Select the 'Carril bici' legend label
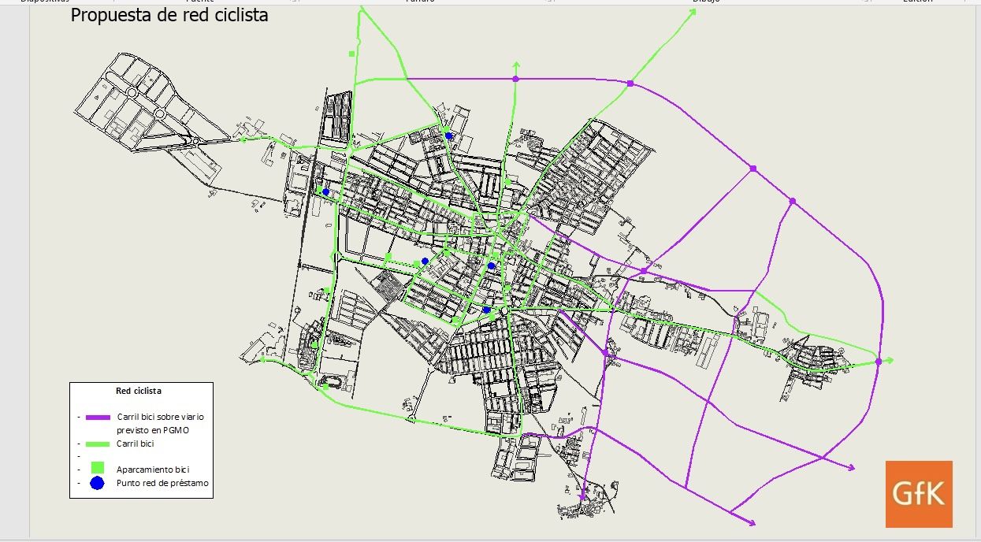The width and height of the screenshot is (981, 542). click(x=135, y=444)
